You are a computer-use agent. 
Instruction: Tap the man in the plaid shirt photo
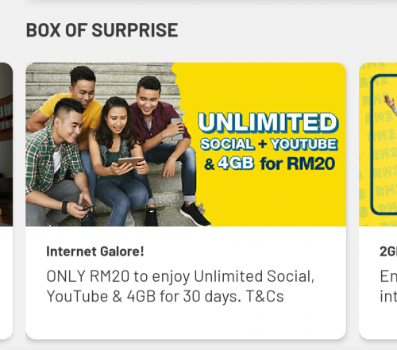click(57, 164)
